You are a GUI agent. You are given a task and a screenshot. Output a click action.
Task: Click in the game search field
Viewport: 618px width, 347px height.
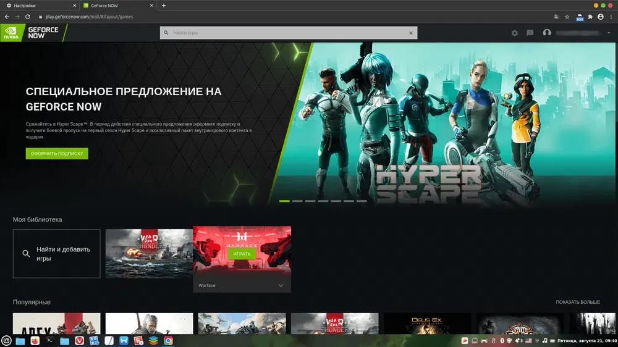click(x=289, y=33)
